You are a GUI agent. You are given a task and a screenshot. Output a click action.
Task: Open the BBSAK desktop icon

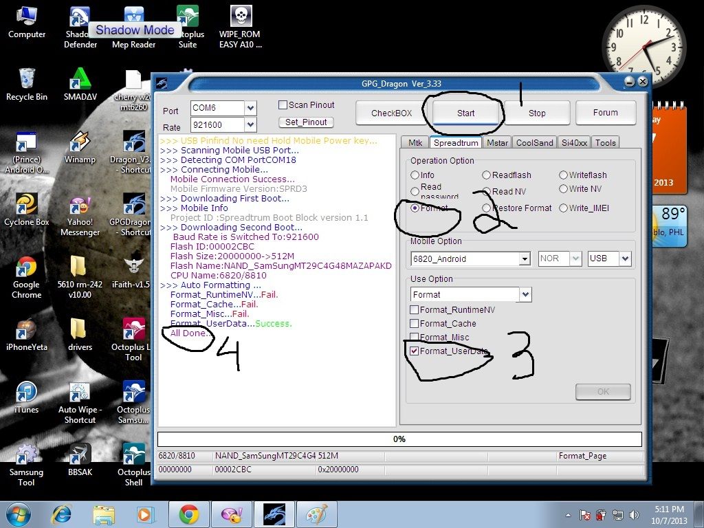tap(80, 460)
